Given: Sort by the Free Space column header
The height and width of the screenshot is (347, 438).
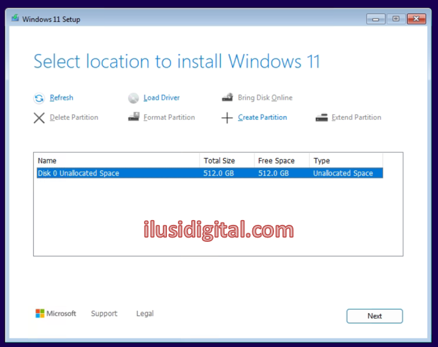Looking at the screenshot, I should click(x=281, y=161).
